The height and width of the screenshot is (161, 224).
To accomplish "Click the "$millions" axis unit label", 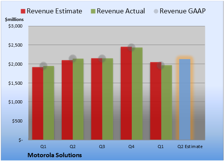I will (x=14, y=19).
